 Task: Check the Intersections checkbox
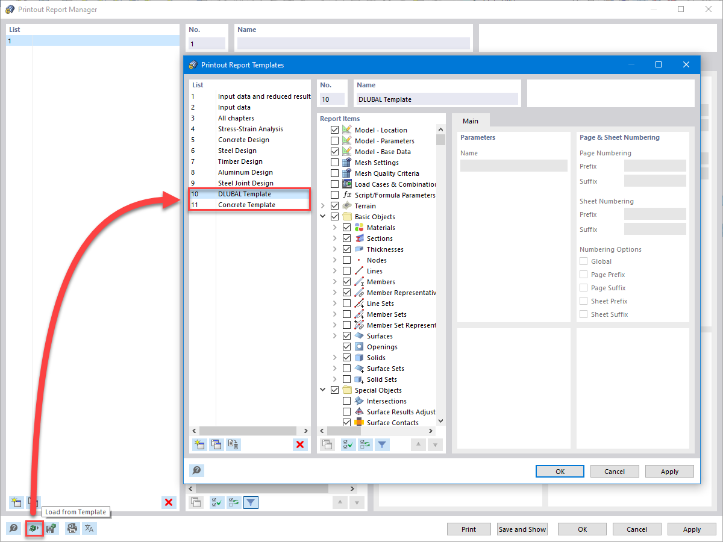coord(347,401)
